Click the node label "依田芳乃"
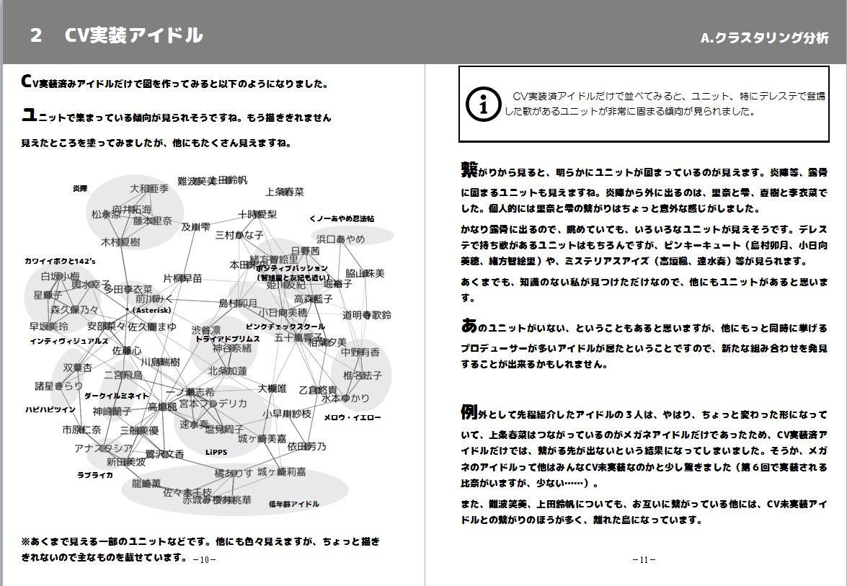 pyautogui.click(x=307, y=447)
